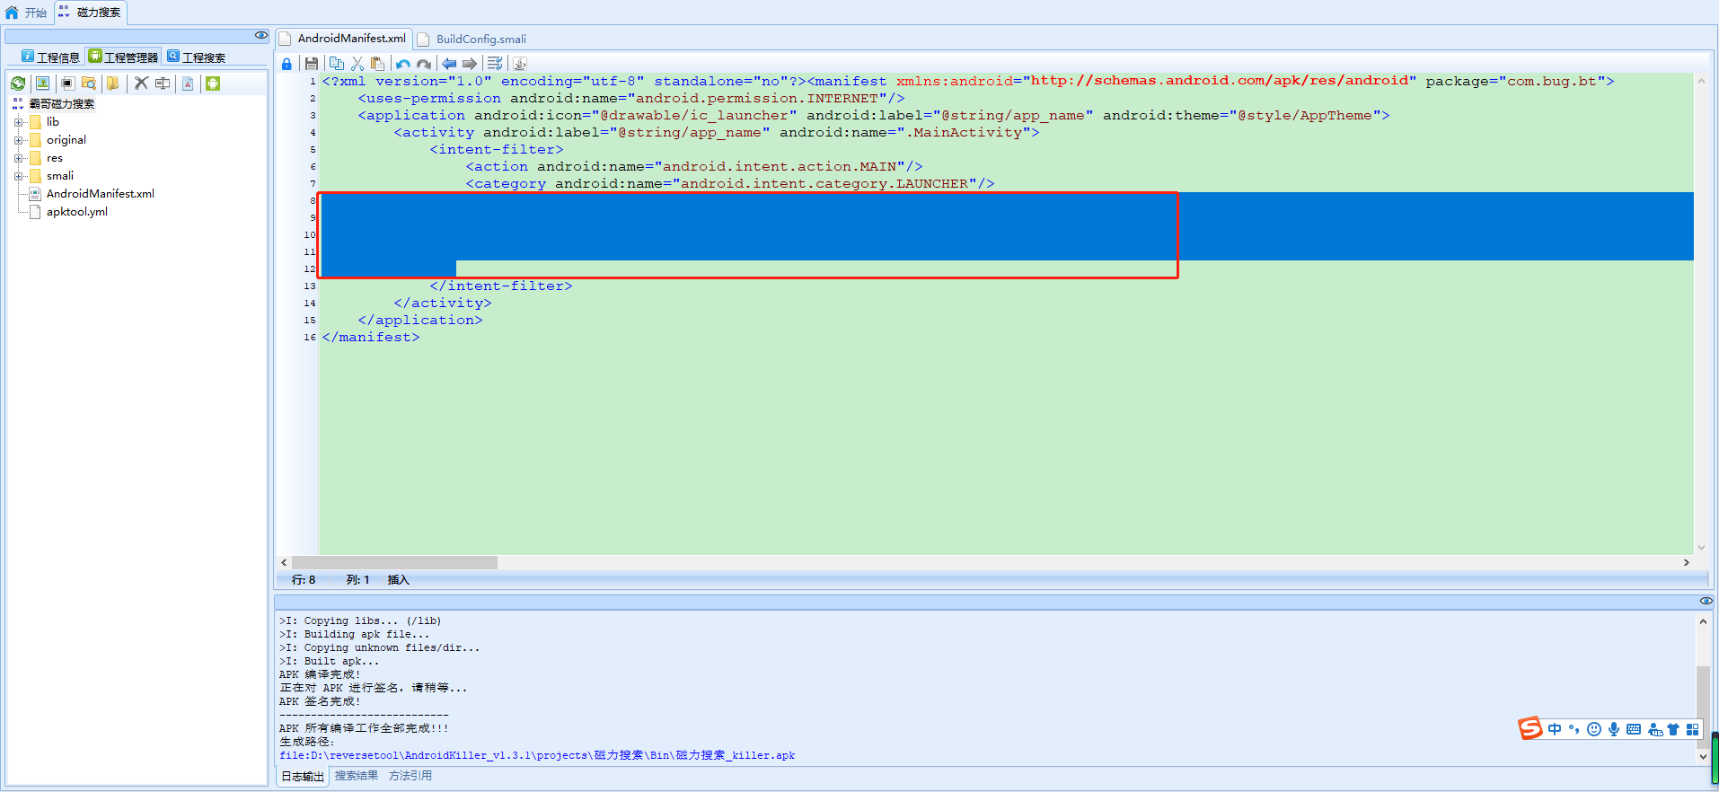The image size is (1719, 792).
Task: Click the Java coffee cup icon
Action: click(x=520, y=64)
